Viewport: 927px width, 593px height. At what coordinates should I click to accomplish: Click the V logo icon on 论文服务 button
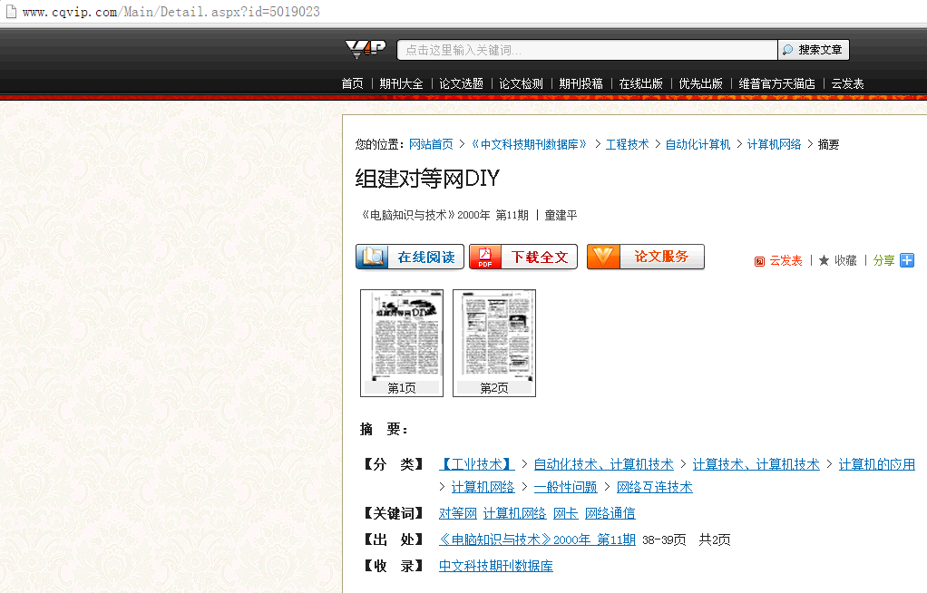[x=604, y=257]
